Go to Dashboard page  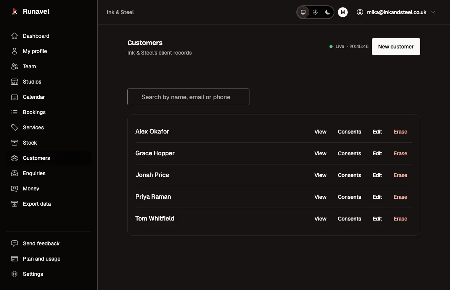(x=49, y=36)
